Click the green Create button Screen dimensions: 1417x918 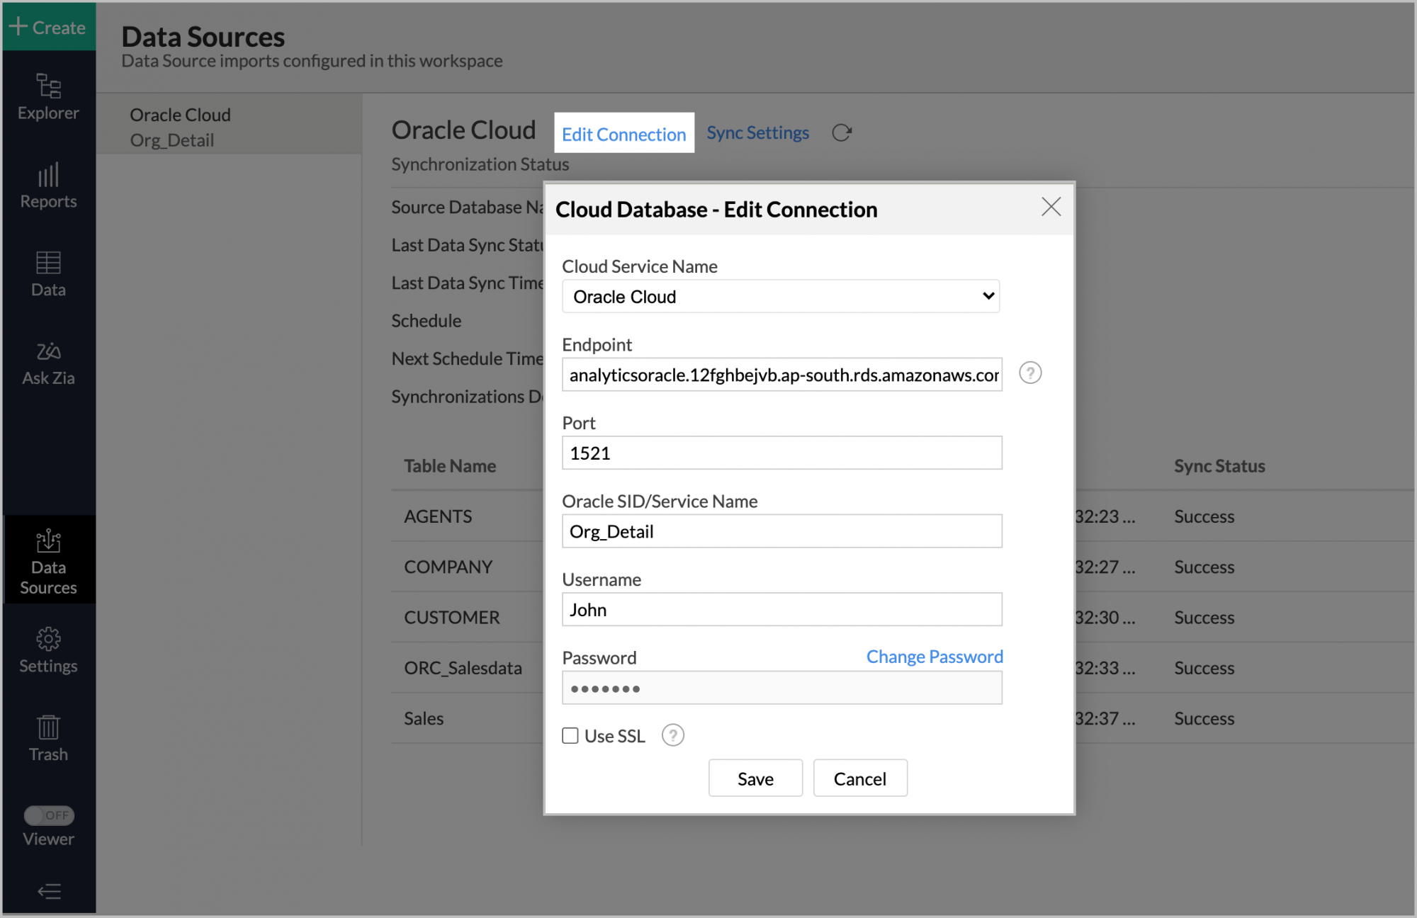47,27
